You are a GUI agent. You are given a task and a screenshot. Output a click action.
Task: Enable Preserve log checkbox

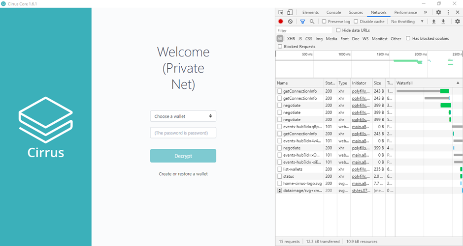pos(324,22)
